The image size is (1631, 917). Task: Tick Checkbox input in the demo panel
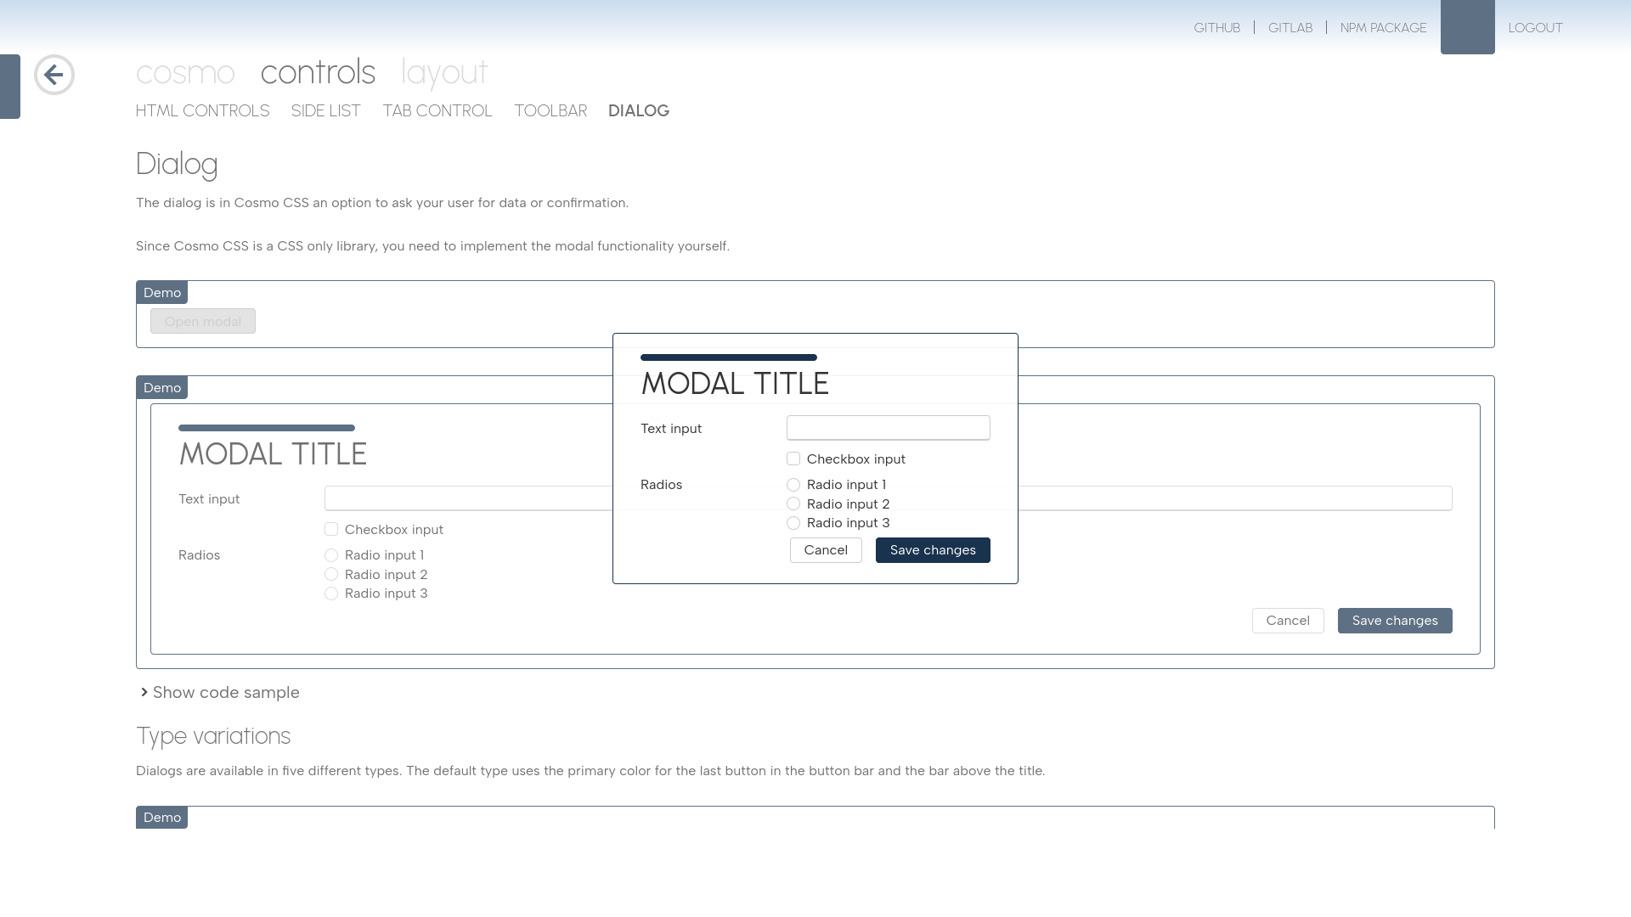tap(331, 530)
